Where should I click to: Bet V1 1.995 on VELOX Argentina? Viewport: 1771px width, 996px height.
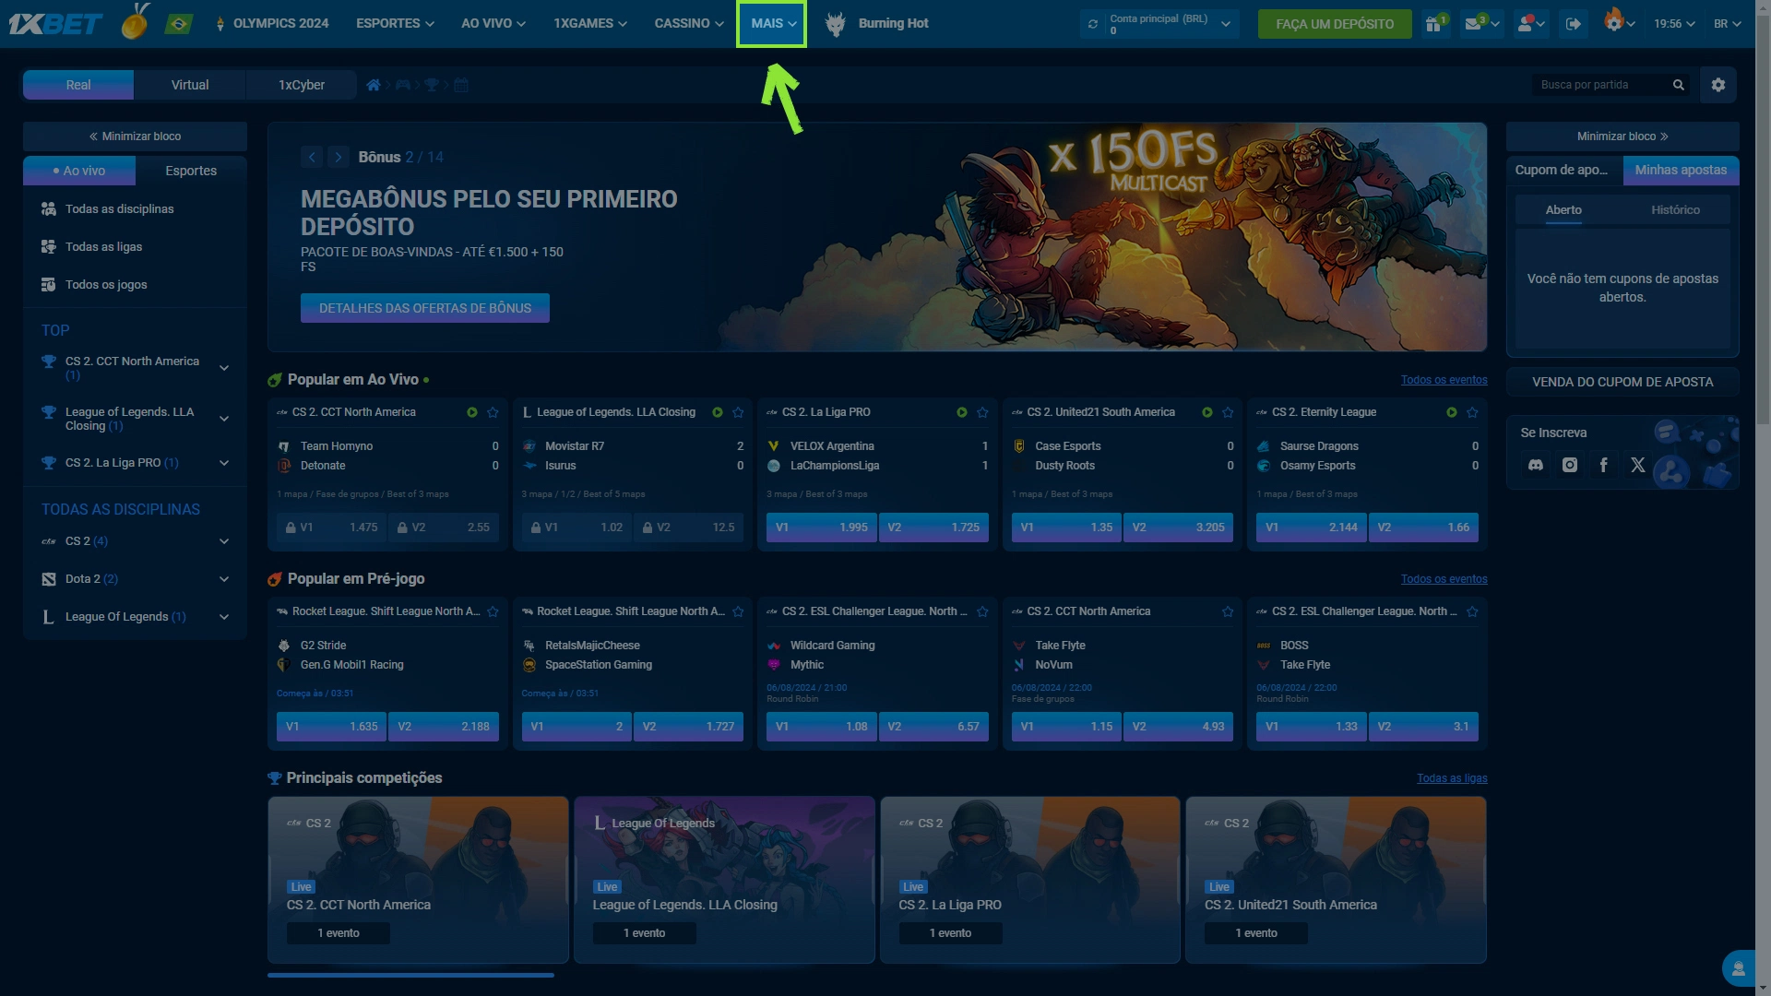pos(821,528)
